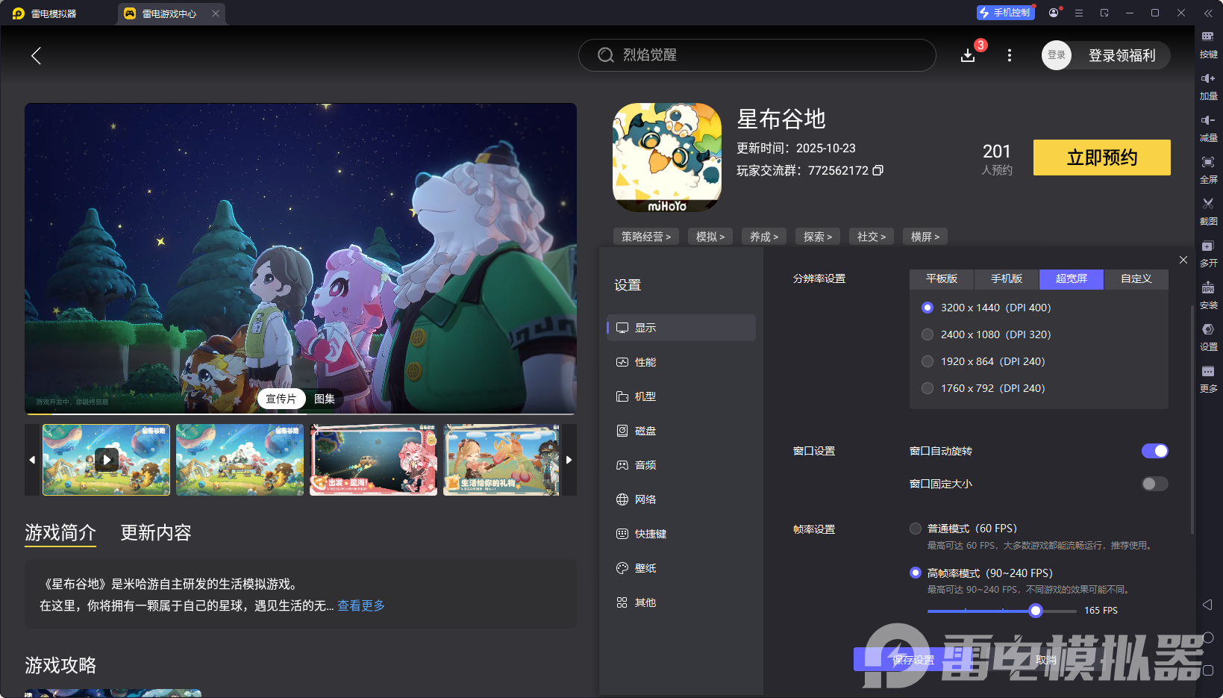
Task: Click the 立即预约 reservation button
Action: 1101,158
